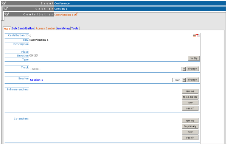Click the Track label
The height and width of the screenshot is (144, 227).
(x=25, y=67)
